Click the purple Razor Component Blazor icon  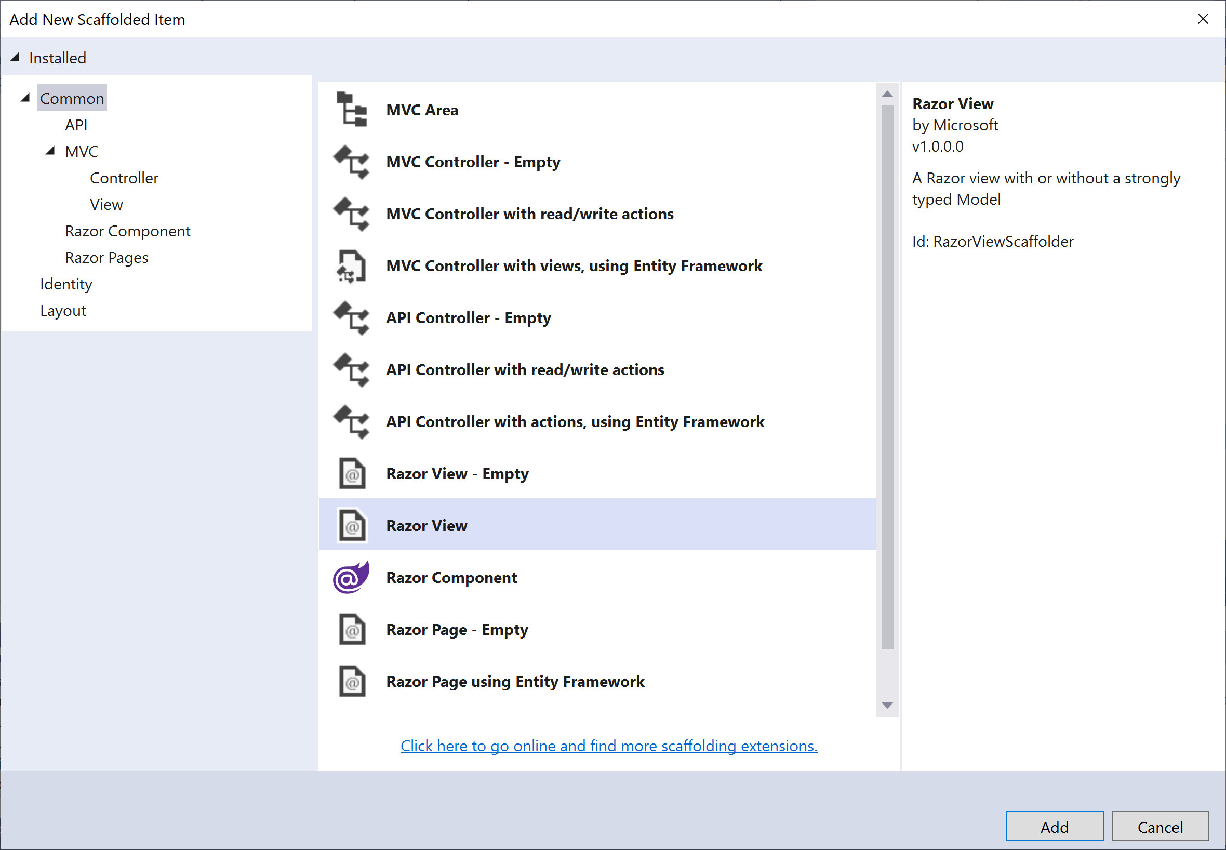point(351,578)
